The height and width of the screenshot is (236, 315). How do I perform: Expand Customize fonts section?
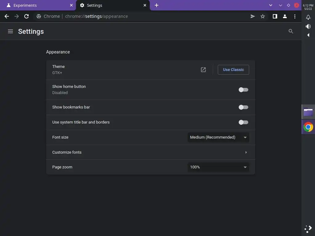pyautogui.click(x=246, y=152)
